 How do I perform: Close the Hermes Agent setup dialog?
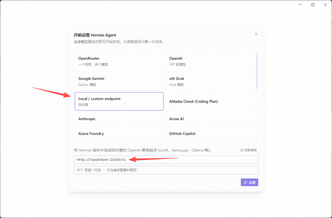pos(256,34)
